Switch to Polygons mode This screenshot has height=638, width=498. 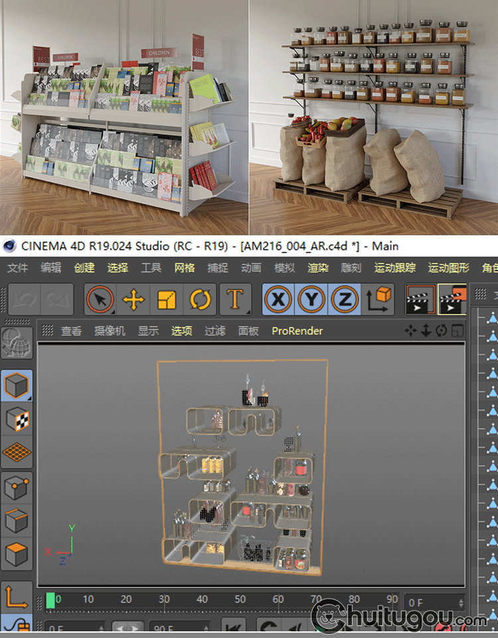(17, 554)
